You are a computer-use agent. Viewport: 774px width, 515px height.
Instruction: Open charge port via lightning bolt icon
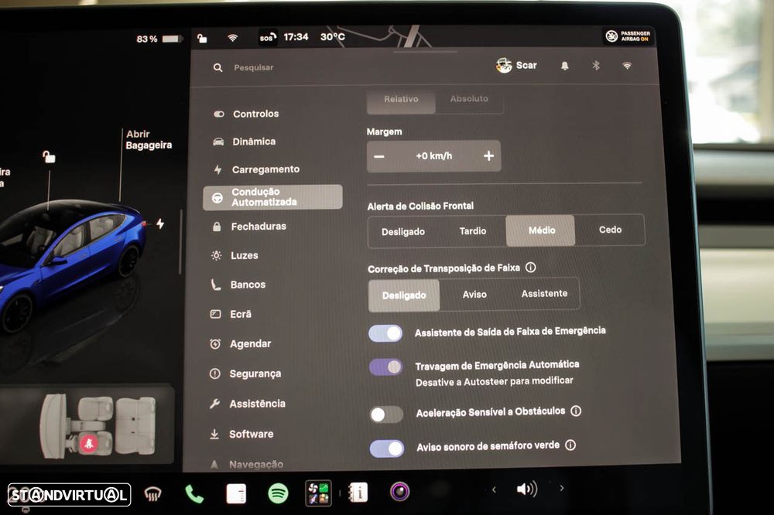click(x=160, y=224)
